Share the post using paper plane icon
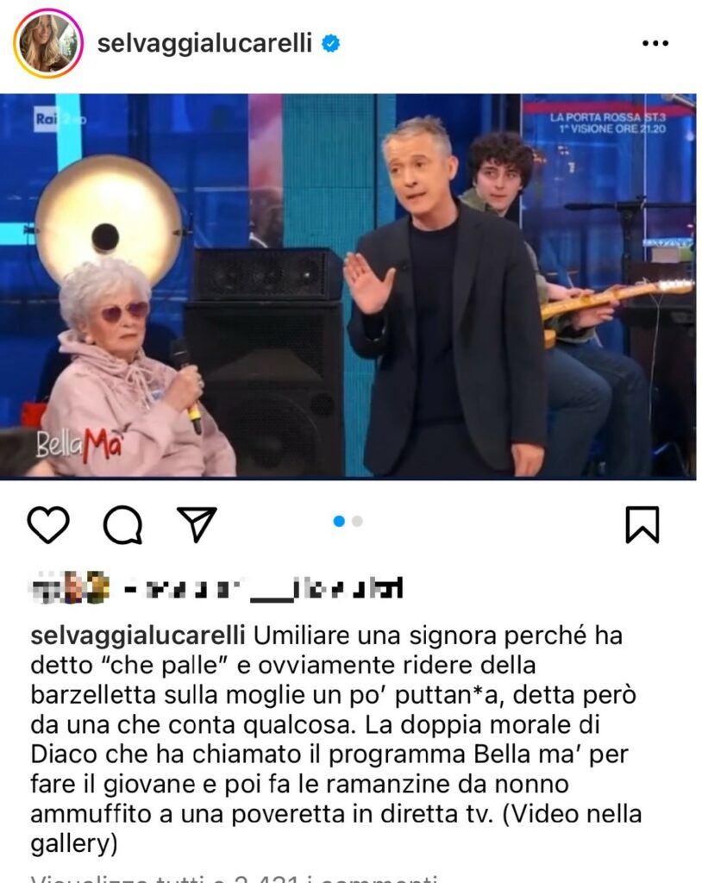Image resolution: width=702 pixels, height=883 pixels. (x=197, y=523)
